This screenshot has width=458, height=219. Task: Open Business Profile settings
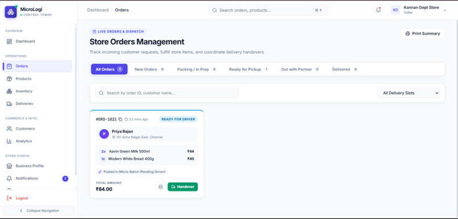point(37,166)
